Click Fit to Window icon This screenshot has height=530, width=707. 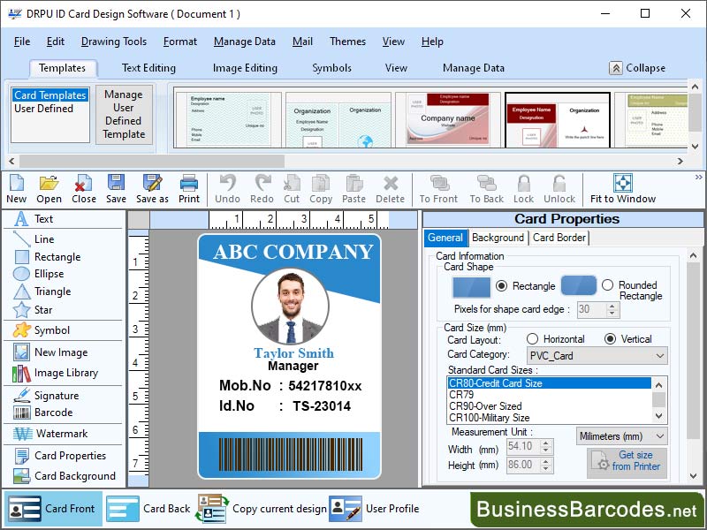623,189
